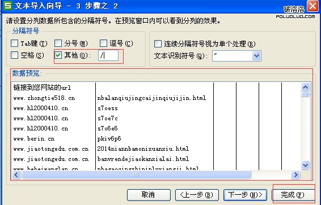Select the nbalanqiujingcaijinqiujijin.html preview cell
321x205 pixels.
pyautogui.click(x=151, y=98)
